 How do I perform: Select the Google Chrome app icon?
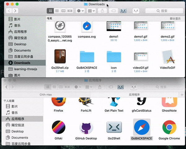169,127
